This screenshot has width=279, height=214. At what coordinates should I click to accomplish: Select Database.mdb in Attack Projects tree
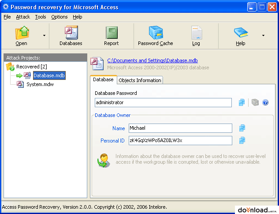coord(49,75)
